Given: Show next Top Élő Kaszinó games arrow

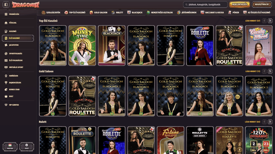Looking at the screenshot, I should (x=270, y=21).
